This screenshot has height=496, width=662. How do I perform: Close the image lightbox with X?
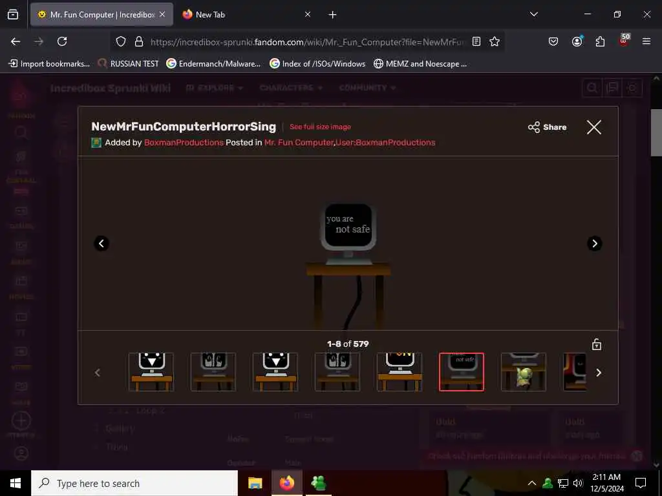coord(594,127)
